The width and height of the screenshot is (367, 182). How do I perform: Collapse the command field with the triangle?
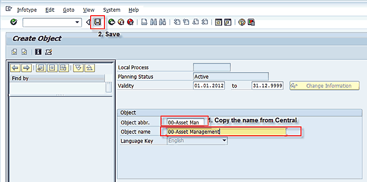[x=88, y=23]
